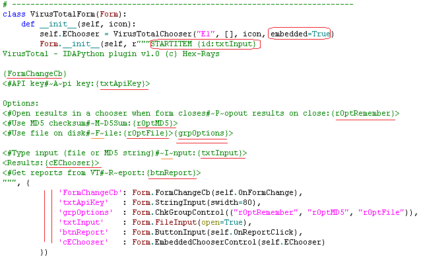Click 'Form.EmbeddedChooserControl(self.EChooser)' value

point(229,243)
